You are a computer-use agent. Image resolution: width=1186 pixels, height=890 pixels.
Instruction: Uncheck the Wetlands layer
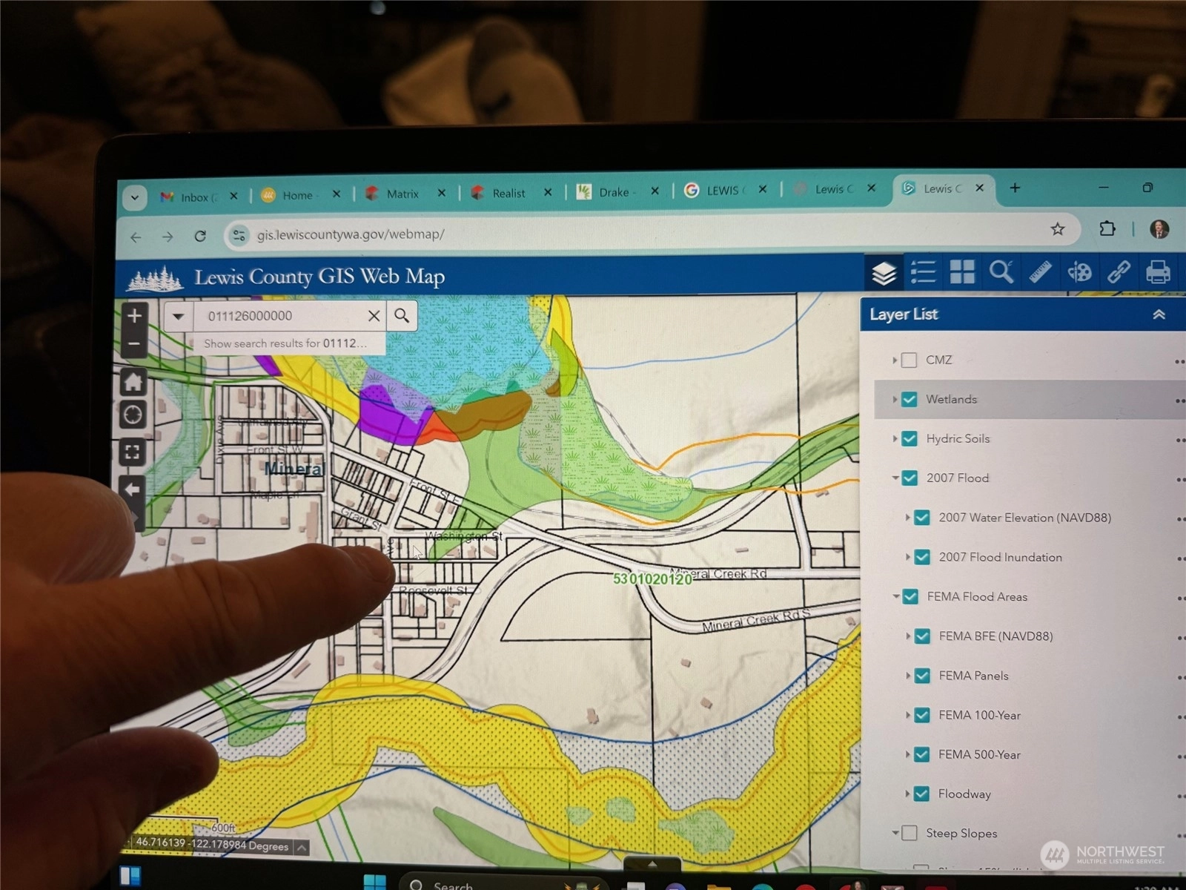(909, 400)
